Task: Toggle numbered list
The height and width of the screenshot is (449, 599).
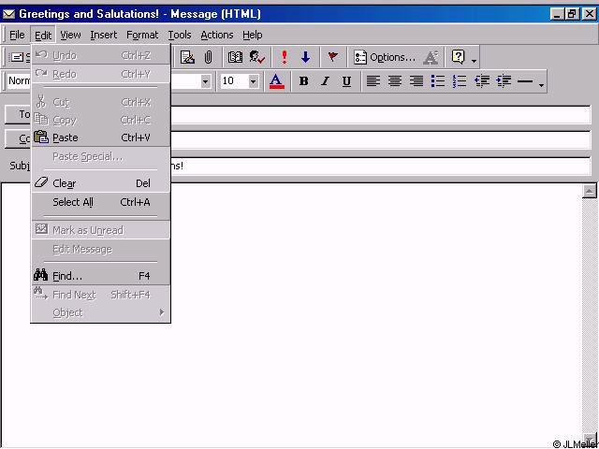Action: coord(460,81)
